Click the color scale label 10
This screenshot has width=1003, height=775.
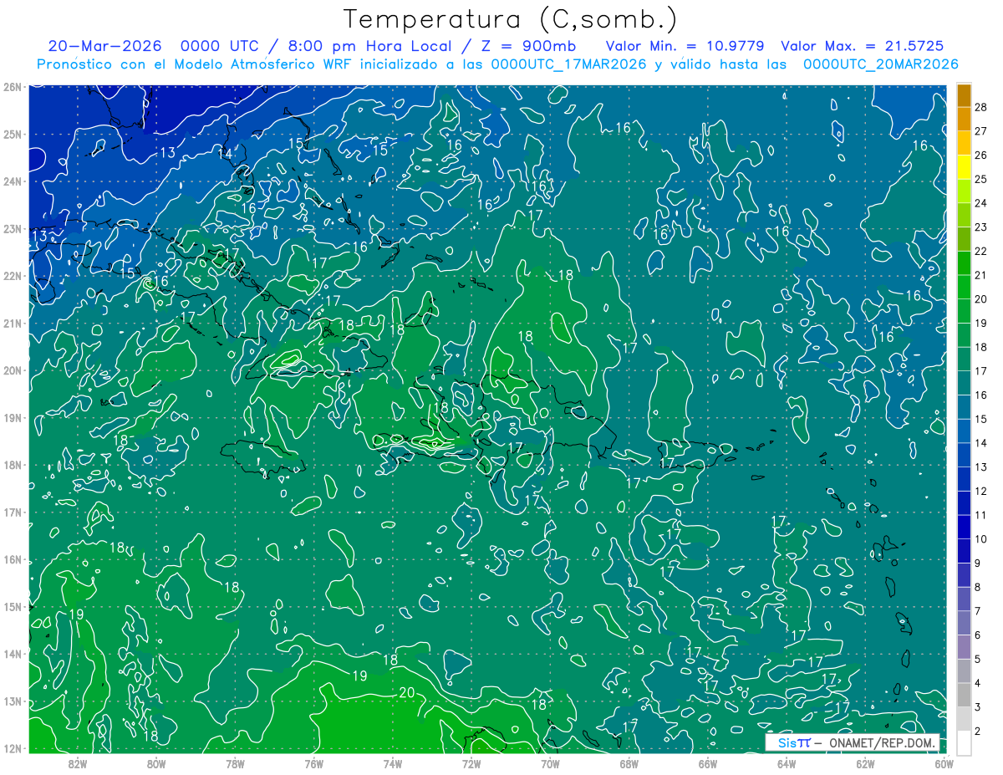point(981,539)
